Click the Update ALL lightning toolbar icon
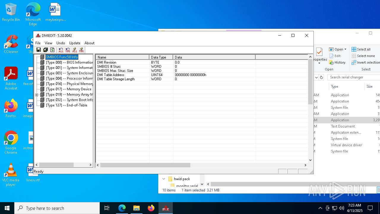 [75, 50]
